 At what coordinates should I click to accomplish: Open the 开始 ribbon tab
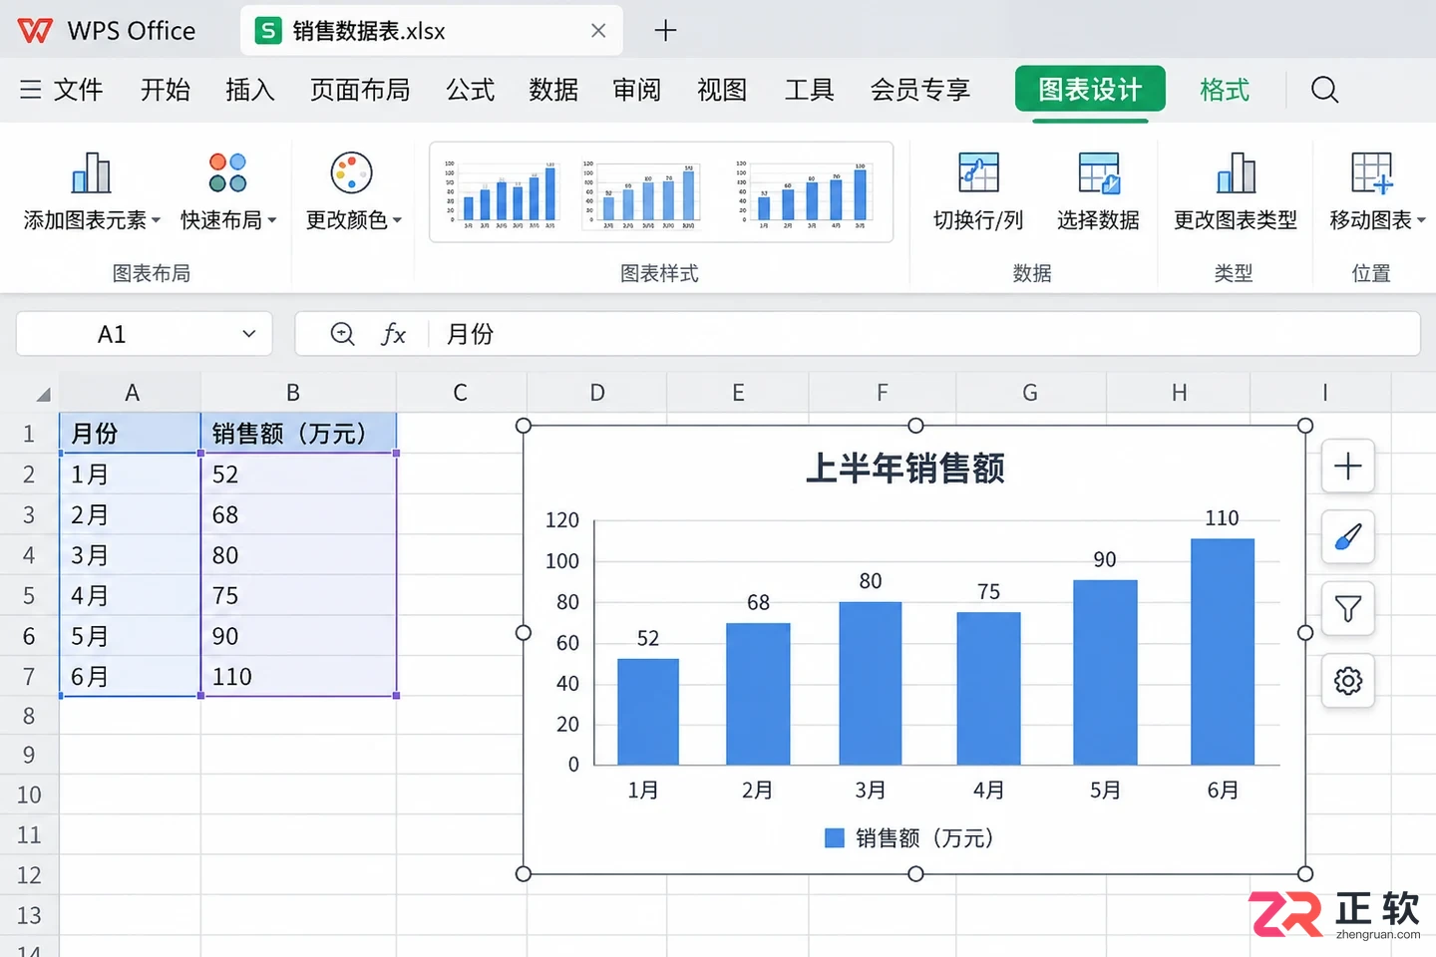coord(166,90)
